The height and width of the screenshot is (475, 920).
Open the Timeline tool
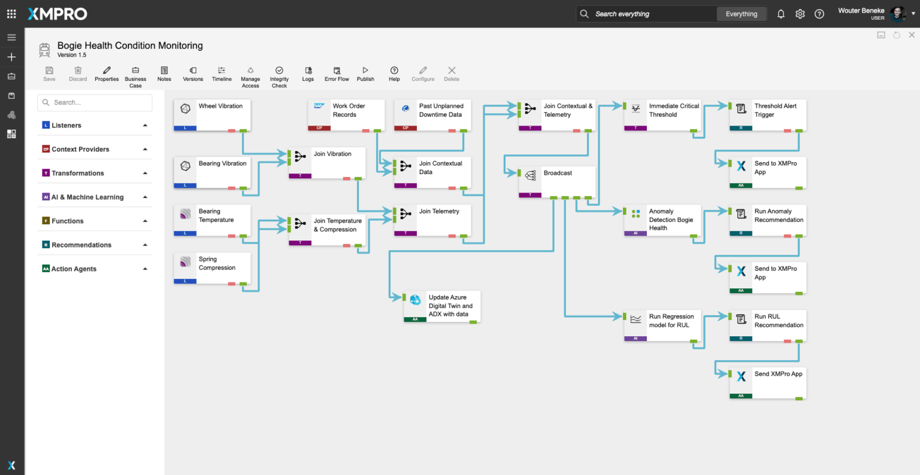tap(222, 71)
